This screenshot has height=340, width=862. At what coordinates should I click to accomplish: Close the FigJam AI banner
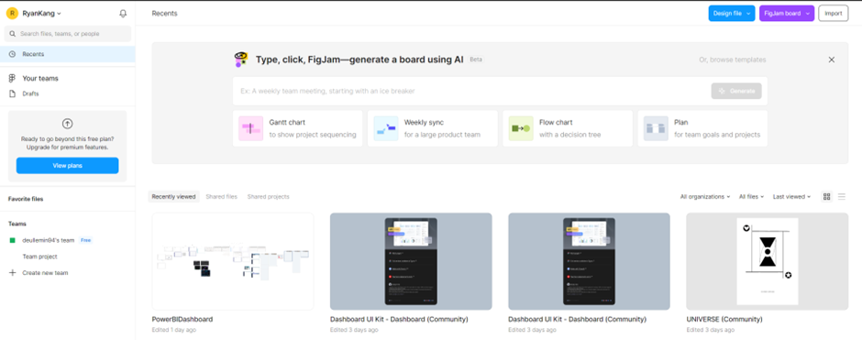pyautogui.click(x=831, y=60)
